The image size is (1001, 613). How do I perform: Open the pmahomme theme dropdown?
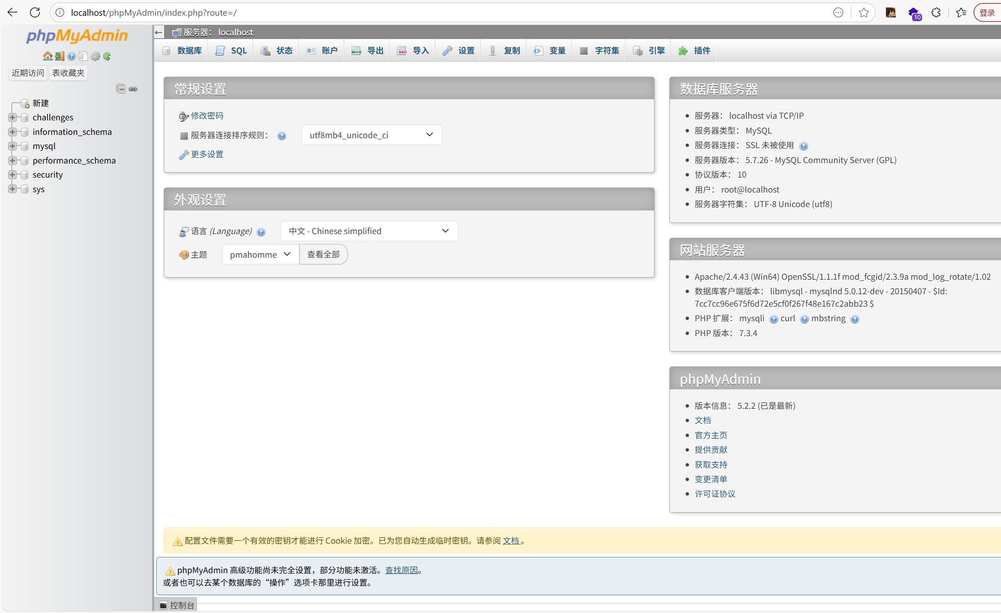[x=260, y=254]
